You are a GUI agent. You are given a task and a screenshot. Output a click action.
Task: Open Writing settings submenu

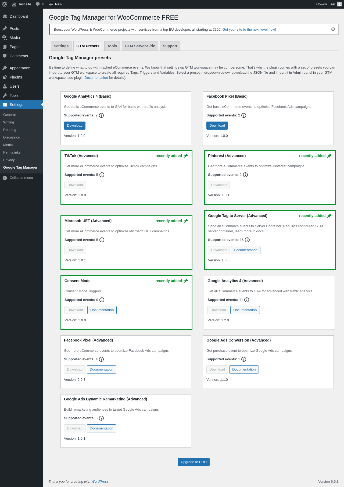[x=21, y=122]
